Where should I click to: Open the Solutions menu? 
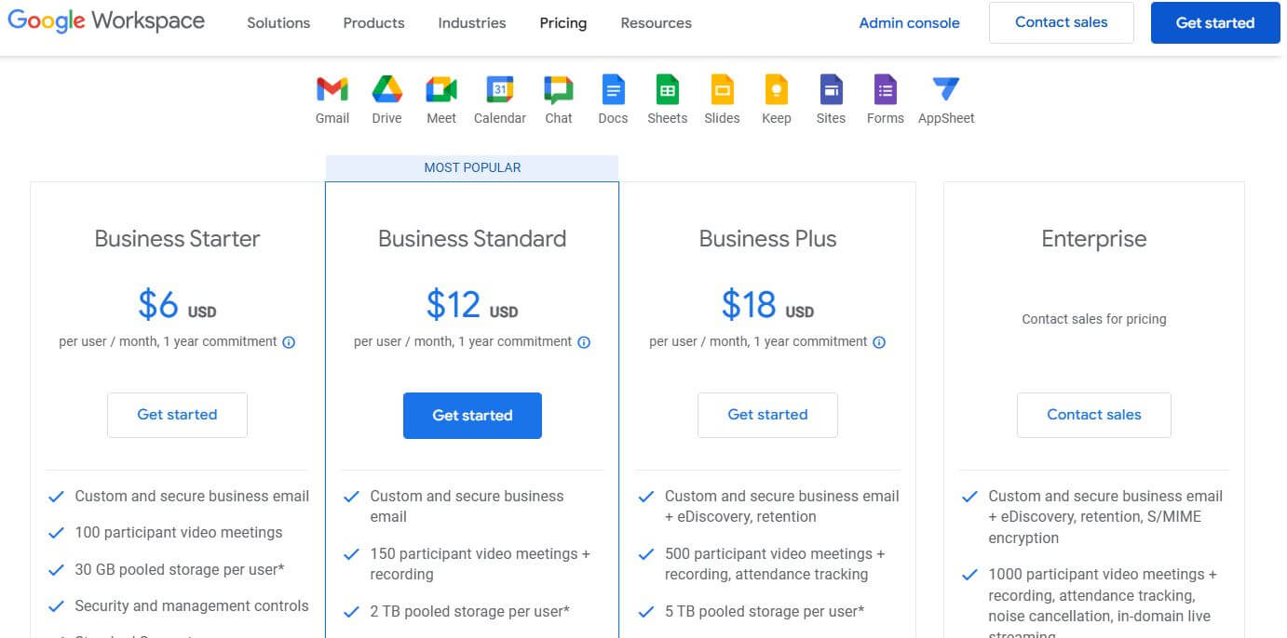278,22
